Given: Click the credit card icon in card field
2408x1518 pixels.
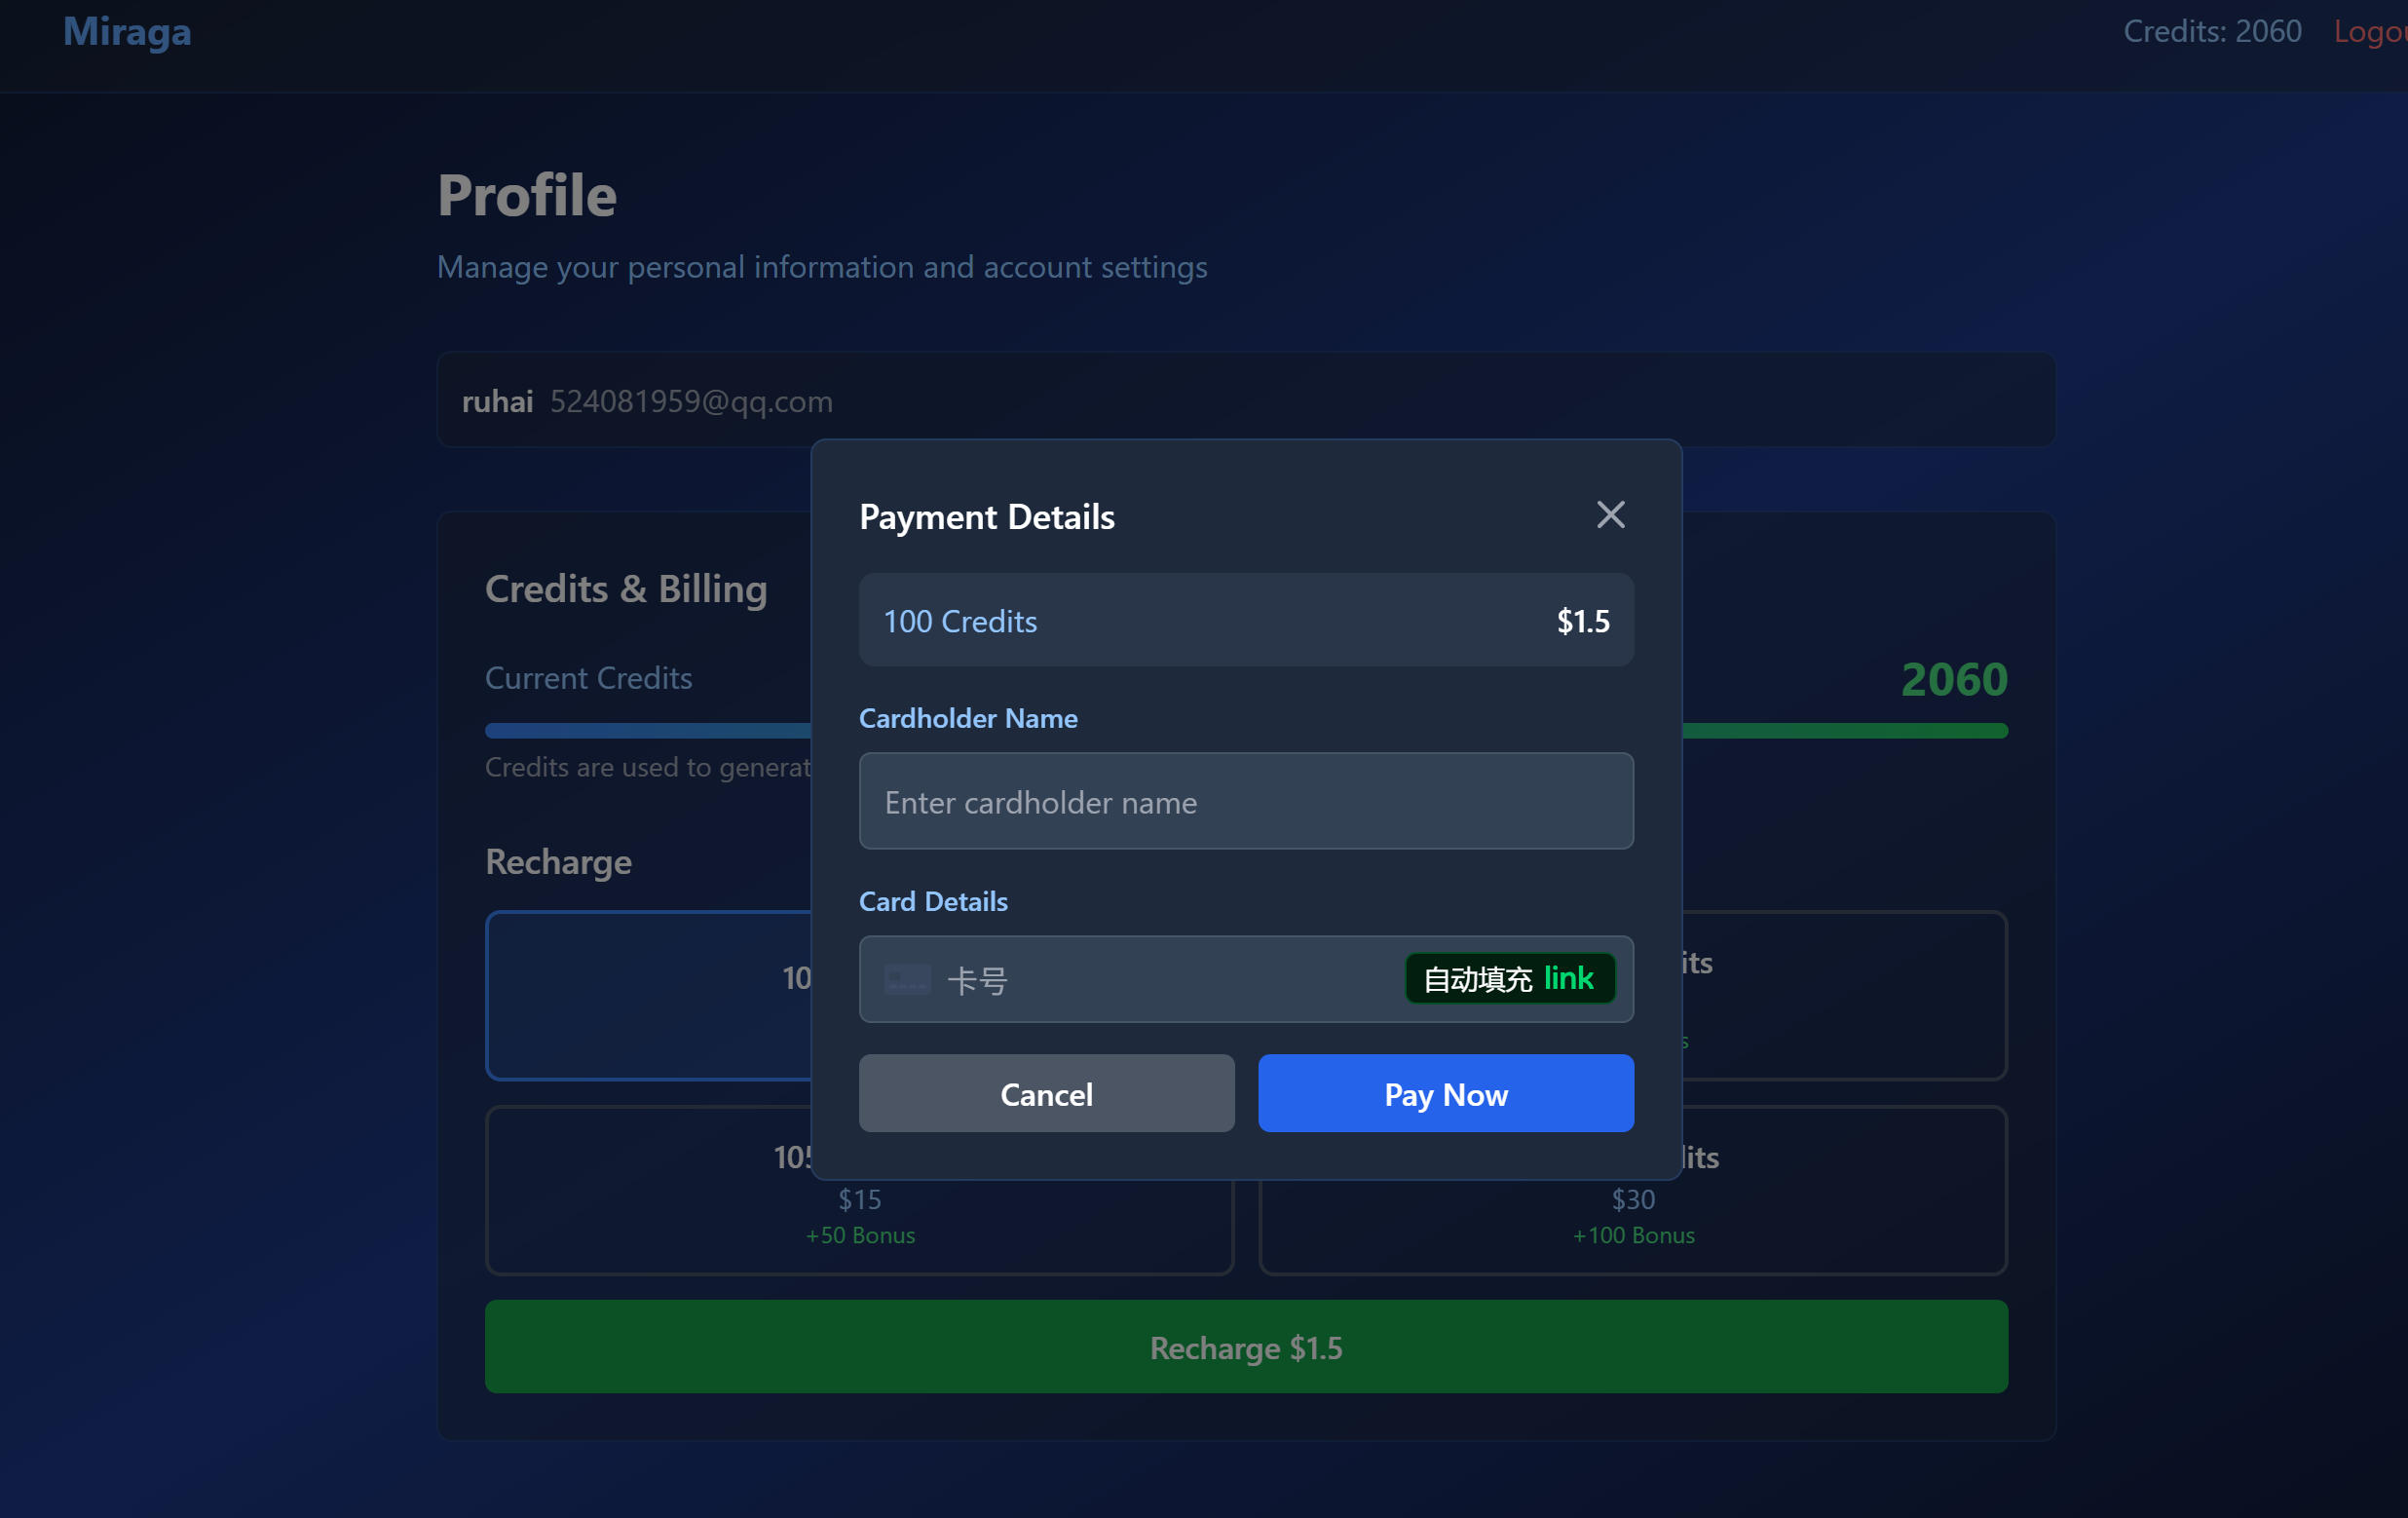Looking at the screenshot, I should [x=906, y=979].
